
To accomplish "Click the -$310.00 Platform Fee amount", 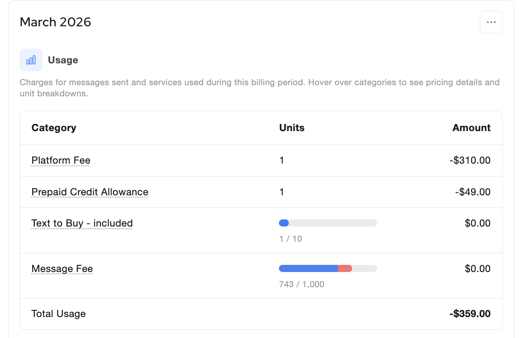I will 470,161.
